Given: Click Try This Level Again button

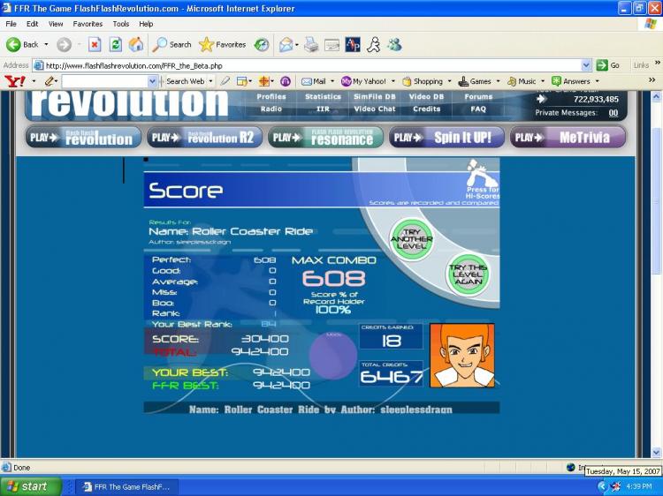Looking at the screenshot, I should 468,274.
